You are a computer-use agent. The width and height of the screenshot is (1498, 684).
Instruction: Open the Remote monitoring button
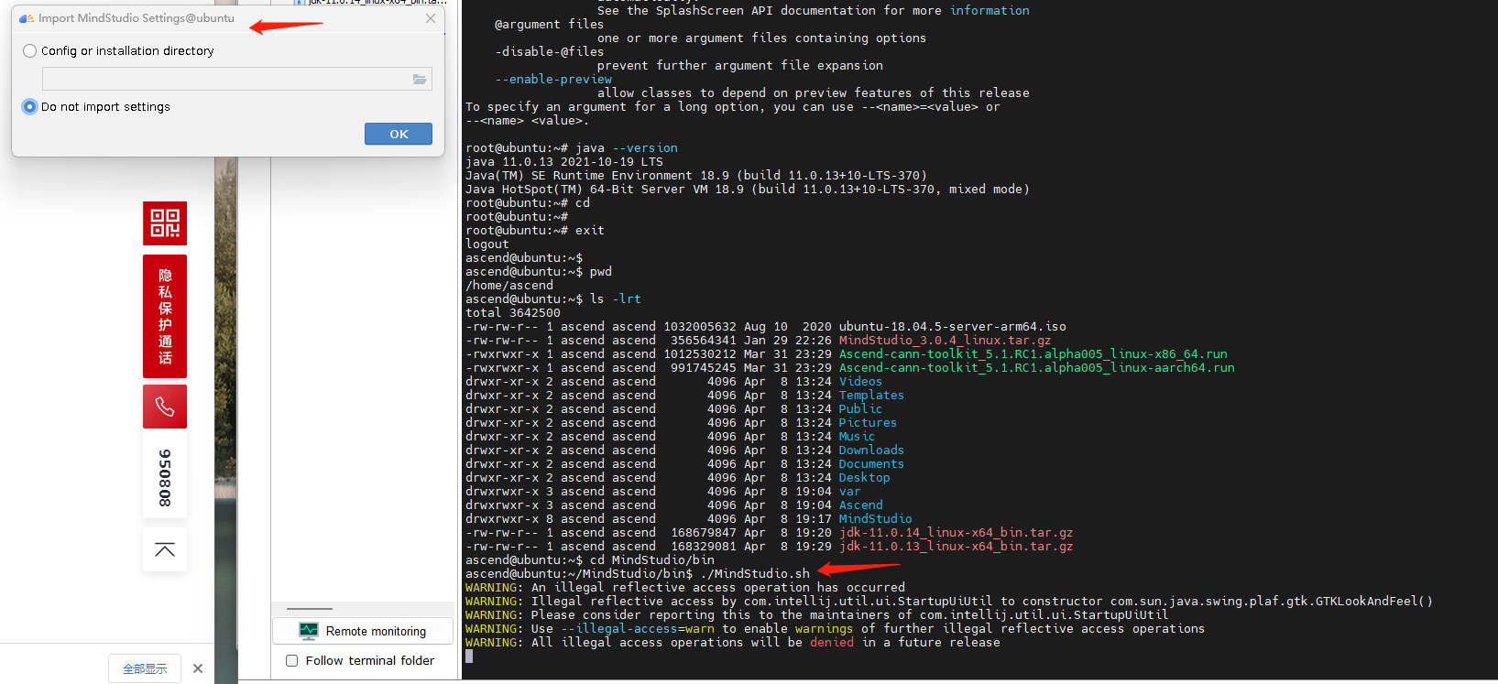coord(363,631)
